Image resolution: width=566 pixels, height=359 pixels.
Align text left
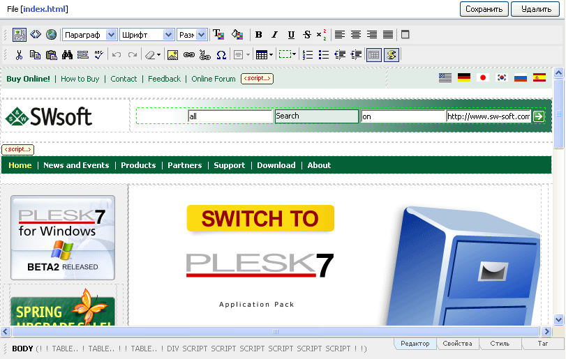click(339, 35)
